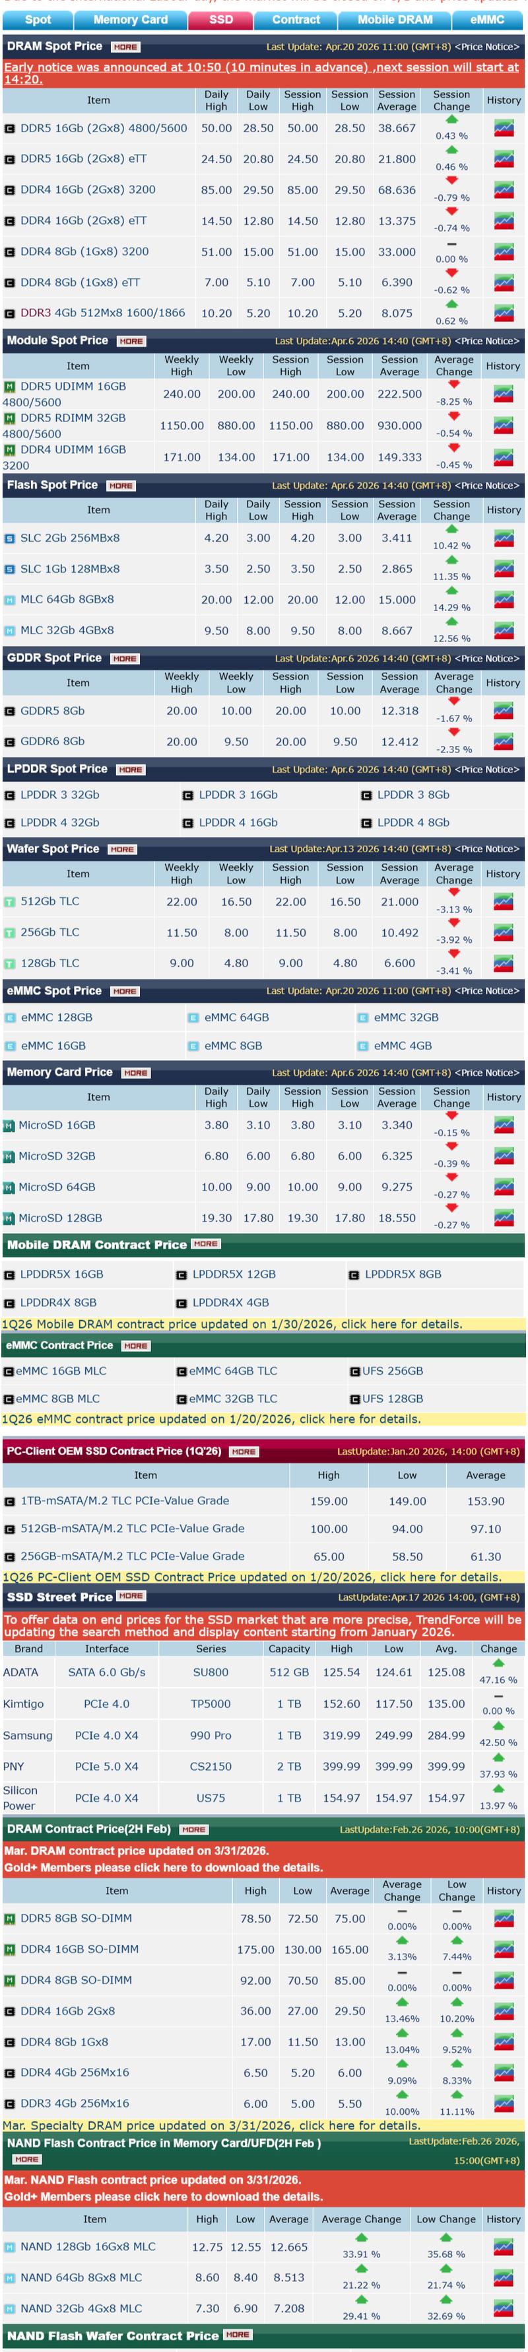Open history chart for MicroSD 128GB
This screenshot has height=2352, width=528.
pos(502,1217)
